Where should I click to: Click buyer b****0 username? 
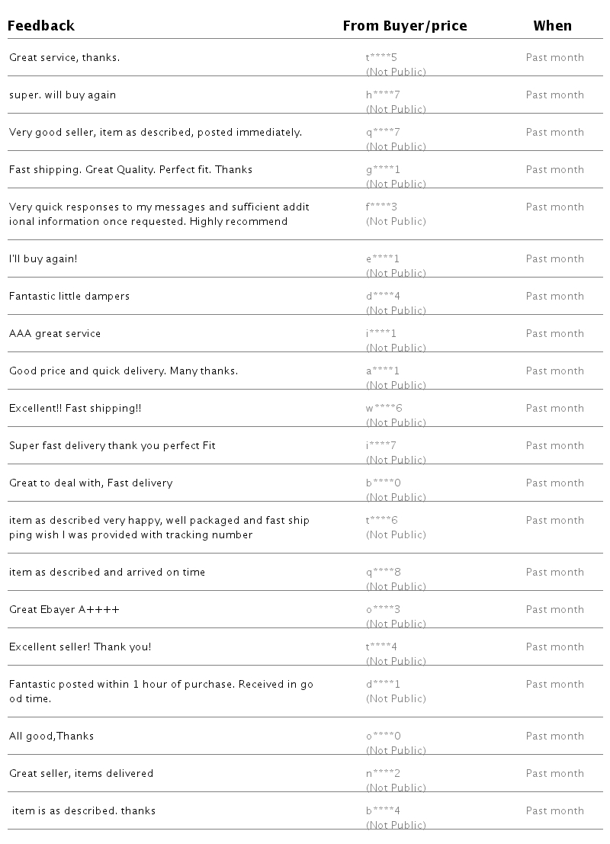pyautogui.click(x=383, y=483)
